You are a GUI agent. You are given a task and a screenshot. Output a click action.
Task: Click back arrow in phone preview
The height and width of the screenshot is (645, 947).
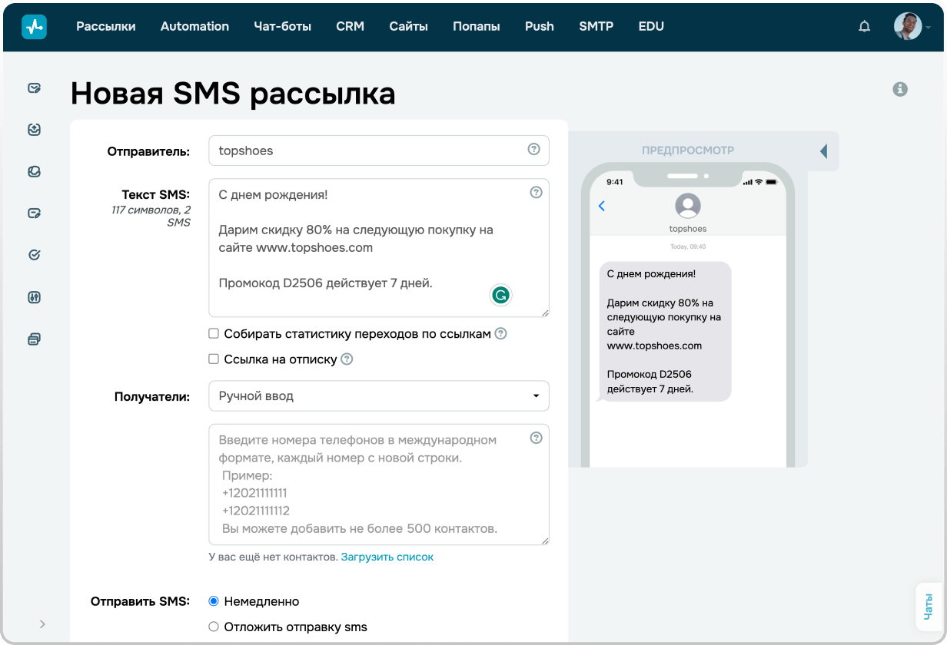click(x=602, y=206)
